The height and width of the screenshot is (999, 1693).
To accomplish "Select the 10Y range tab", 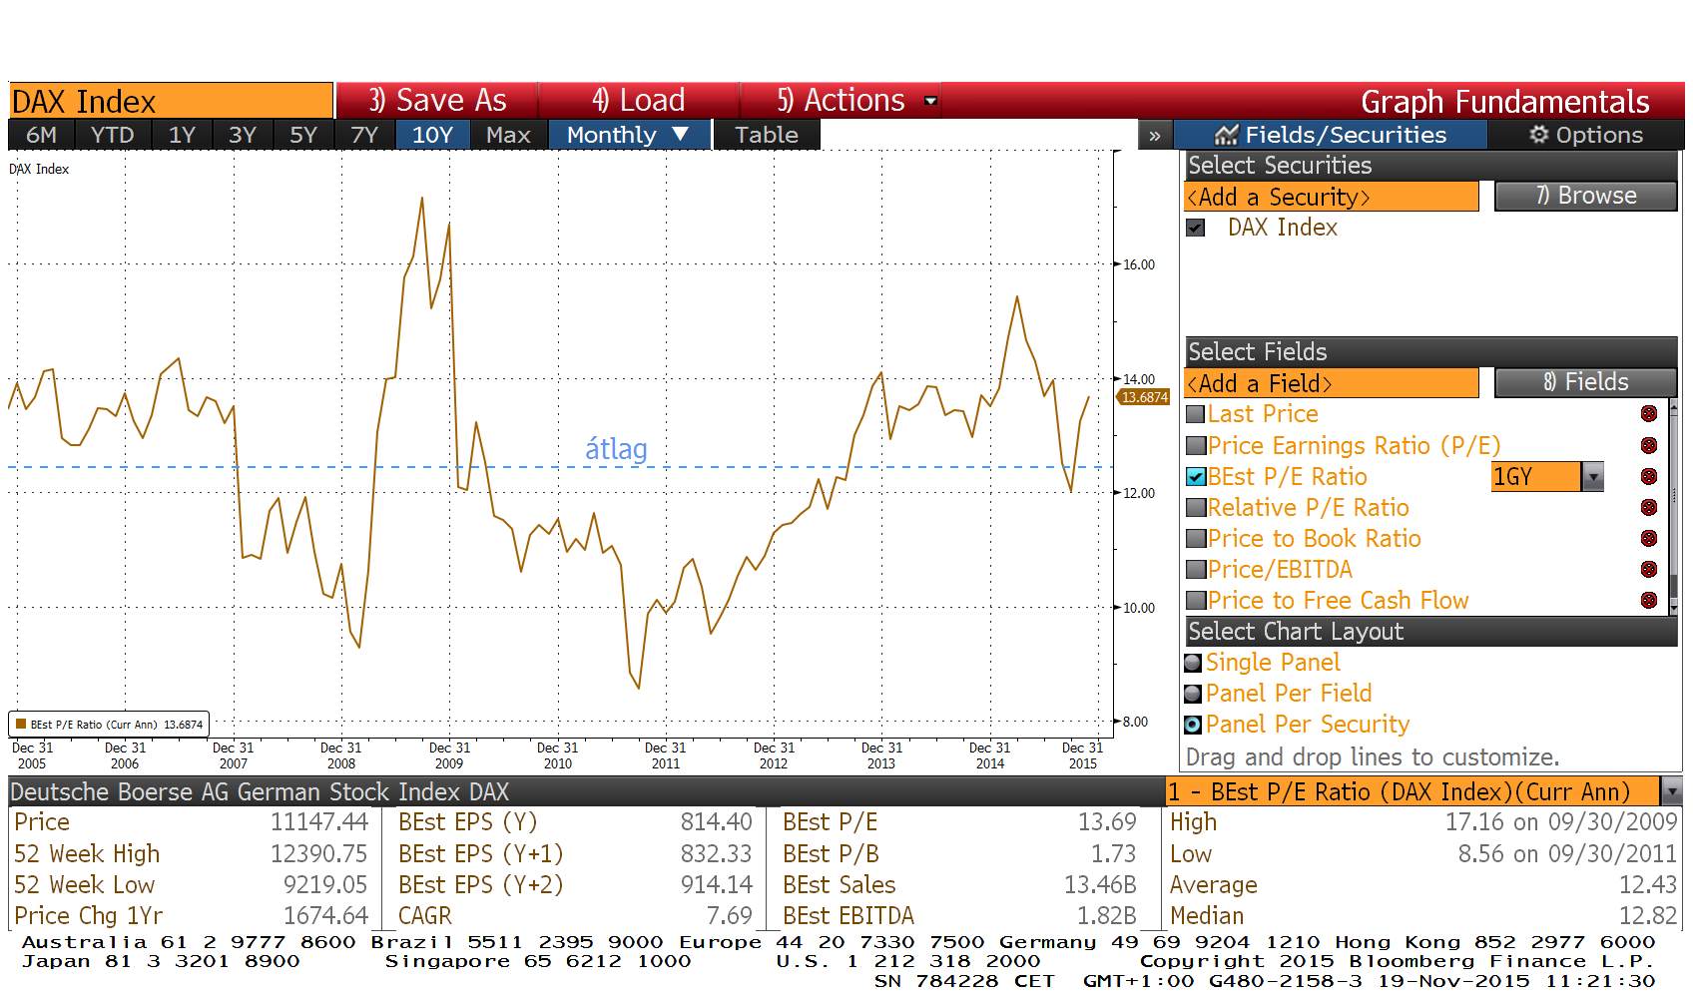I will (x=432, y=135).
